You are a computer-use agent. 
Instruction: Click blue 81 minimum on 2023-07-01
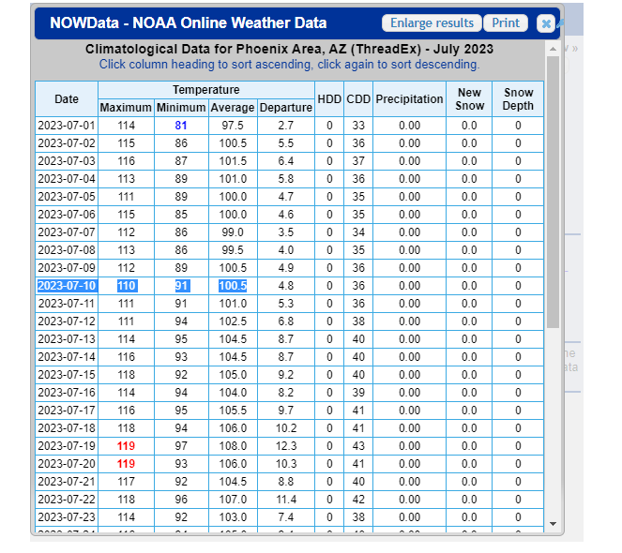click(x=181, y=126)
